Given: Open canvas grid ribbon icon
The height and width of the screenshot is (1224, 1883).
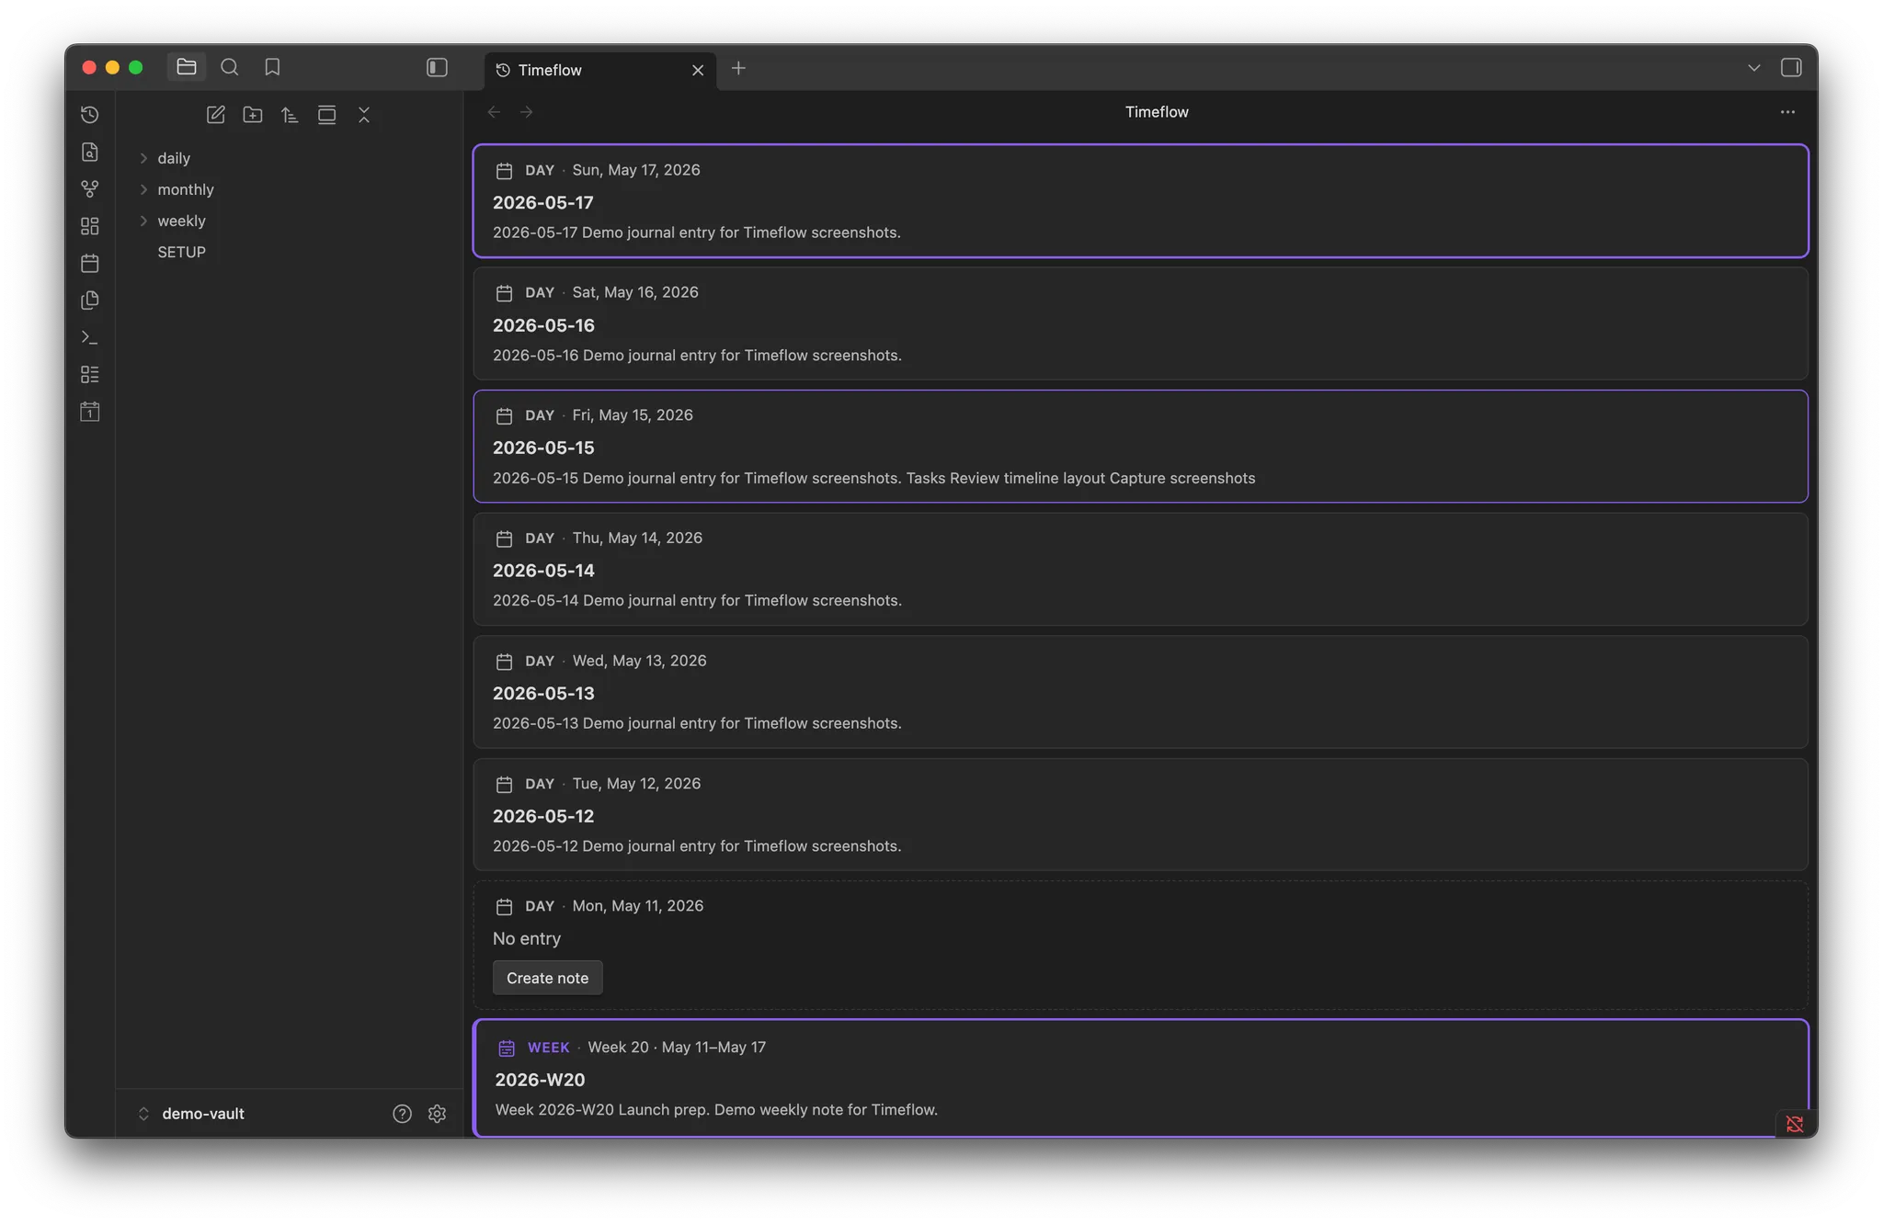Looking at the screenshot, I should pyautogui.click(x=90, y=226).
